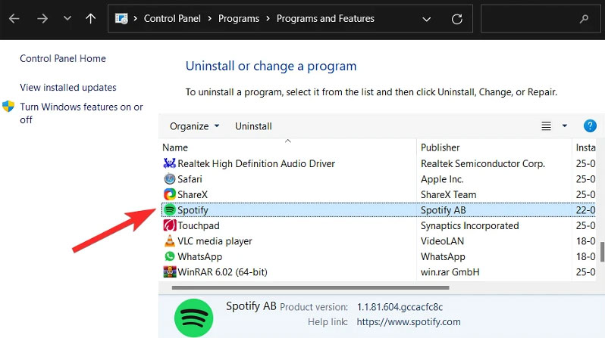Click Realtek Semiconductor Corp. publisher cell
This screenshot has width=605, height=338.
(483, 163)
